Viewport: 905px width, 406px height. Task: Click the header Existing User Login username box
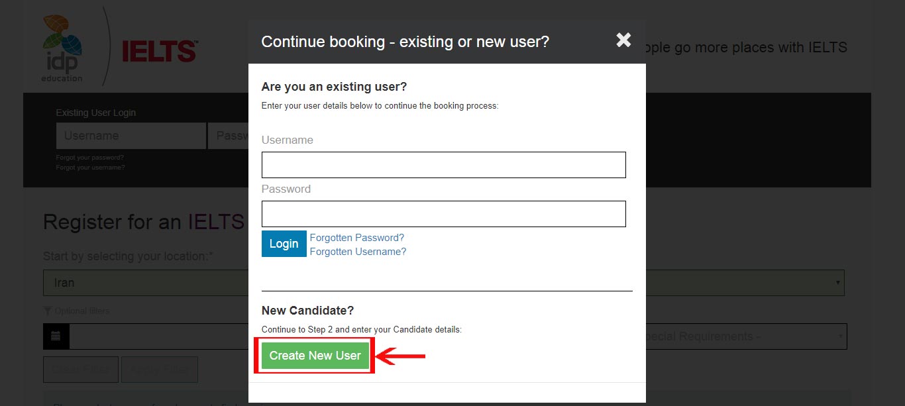(x=131, y=136)
